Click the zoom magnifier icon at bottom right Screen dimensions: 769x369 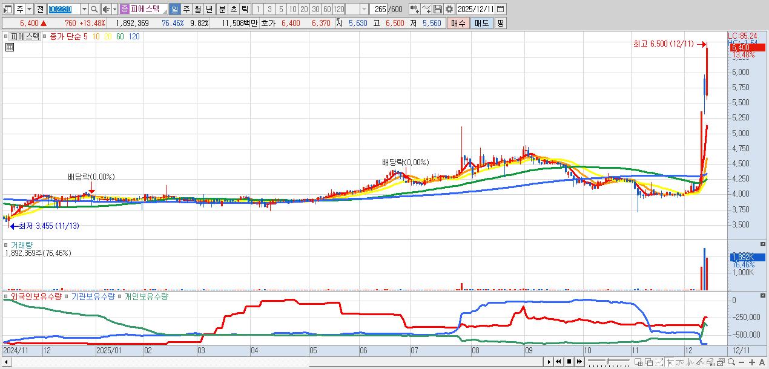click(731, 362)
